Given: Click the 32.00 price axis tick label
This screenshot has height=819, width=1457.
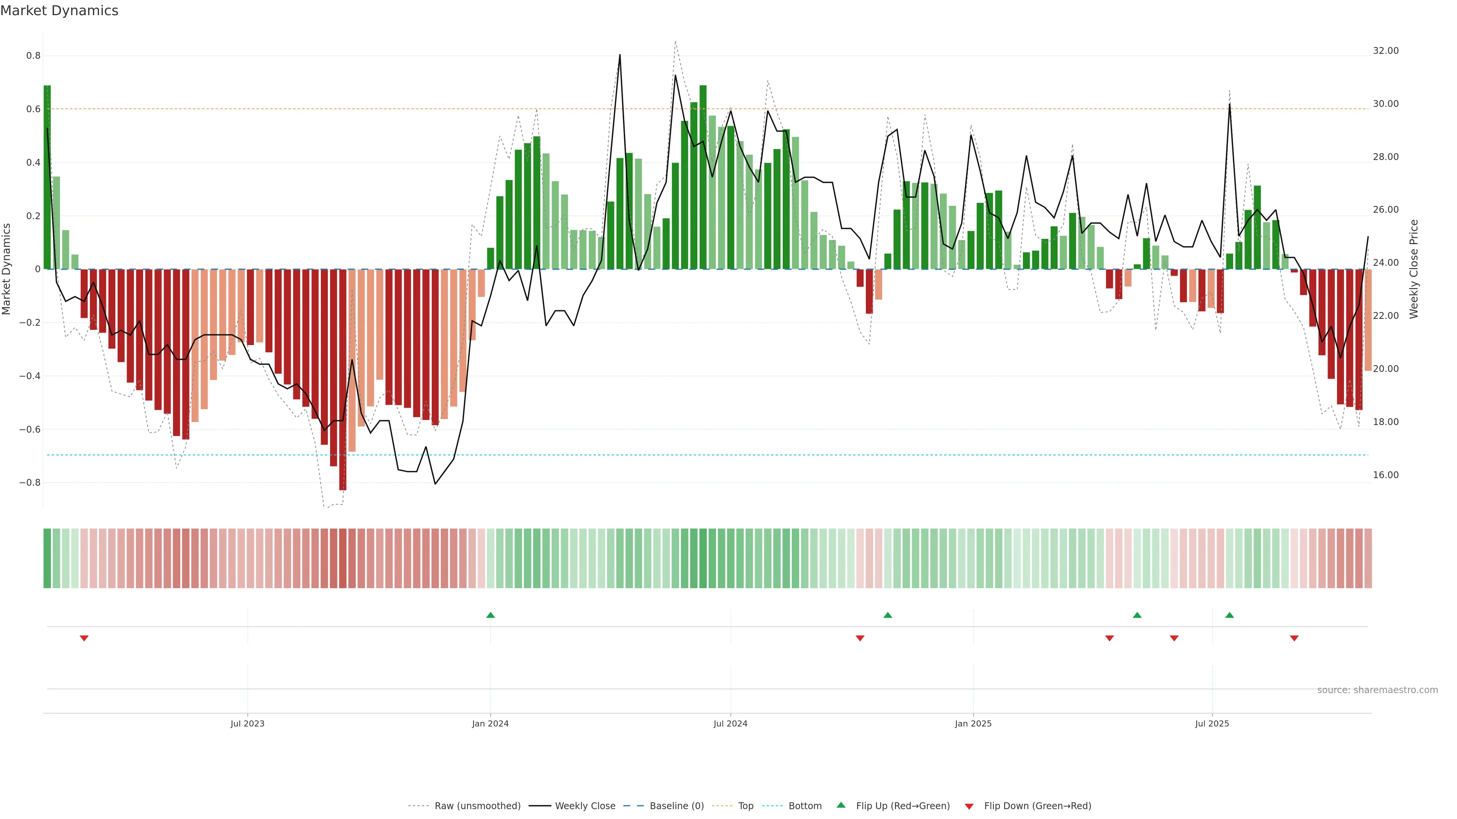Looking at the screenshot, I should tap(1385, 51).
